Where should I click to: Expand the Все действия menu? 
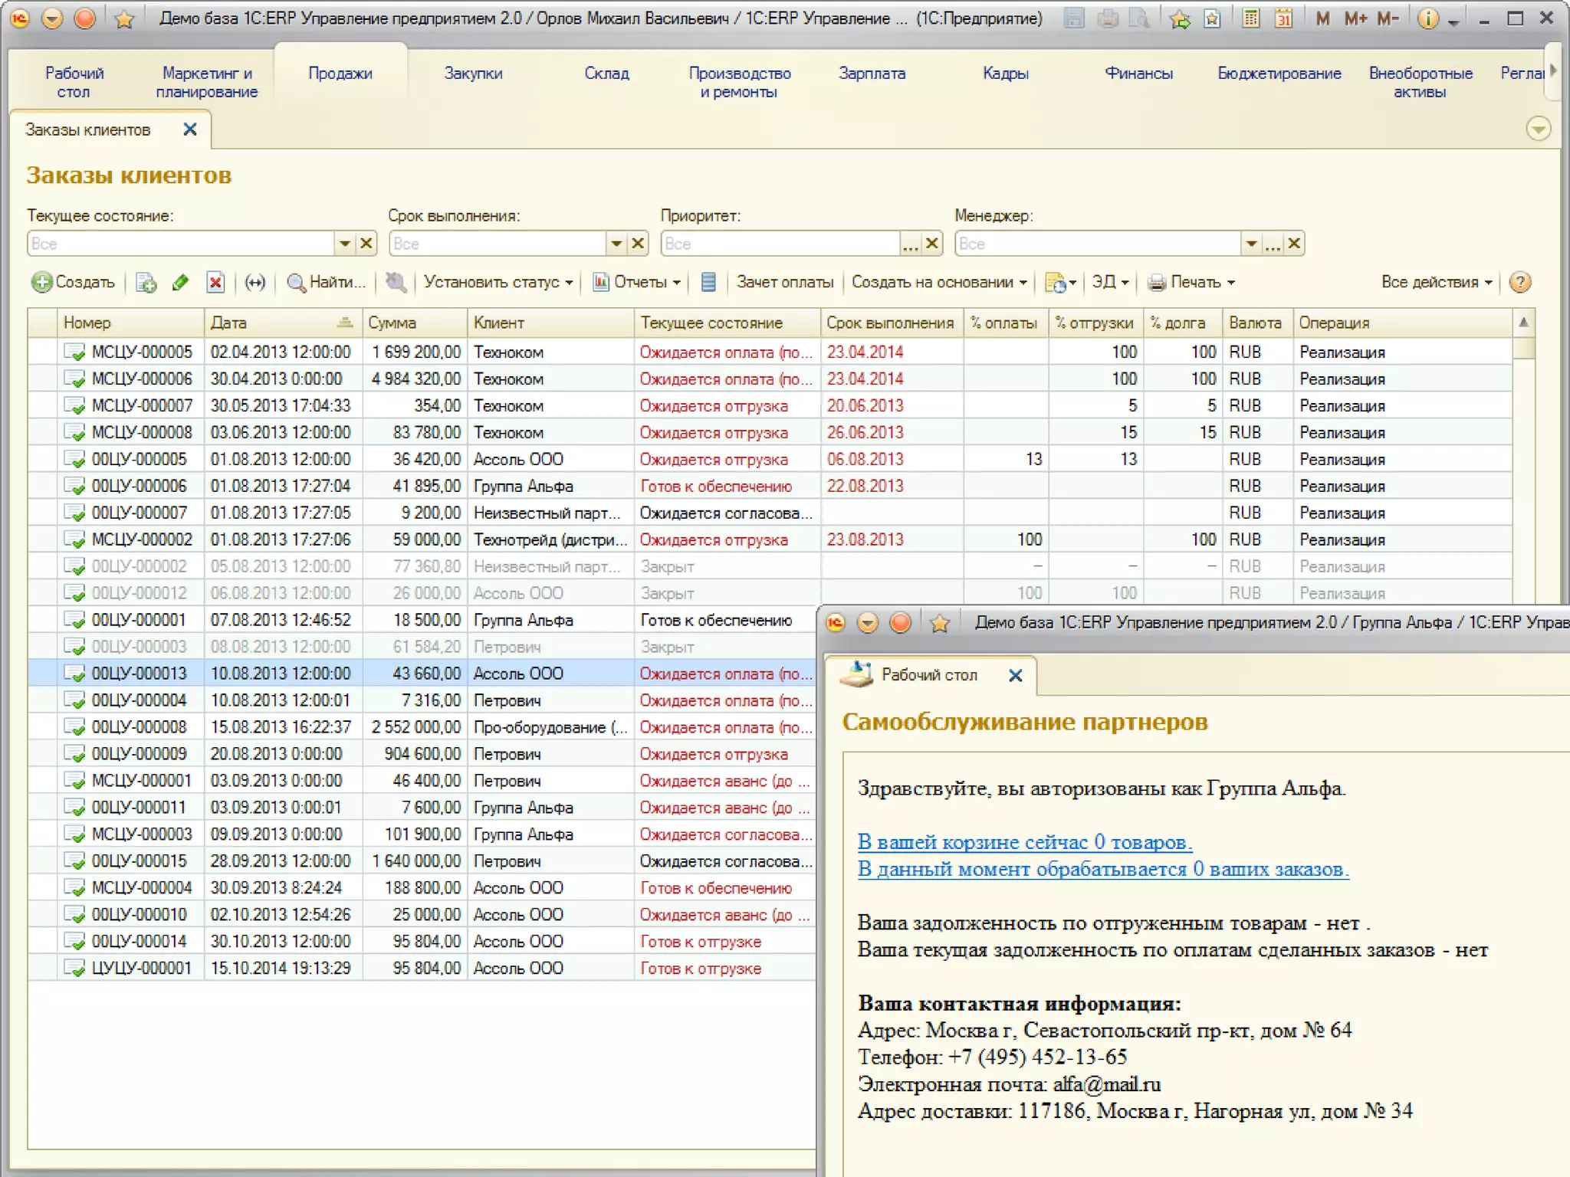tap(1436, 283)
